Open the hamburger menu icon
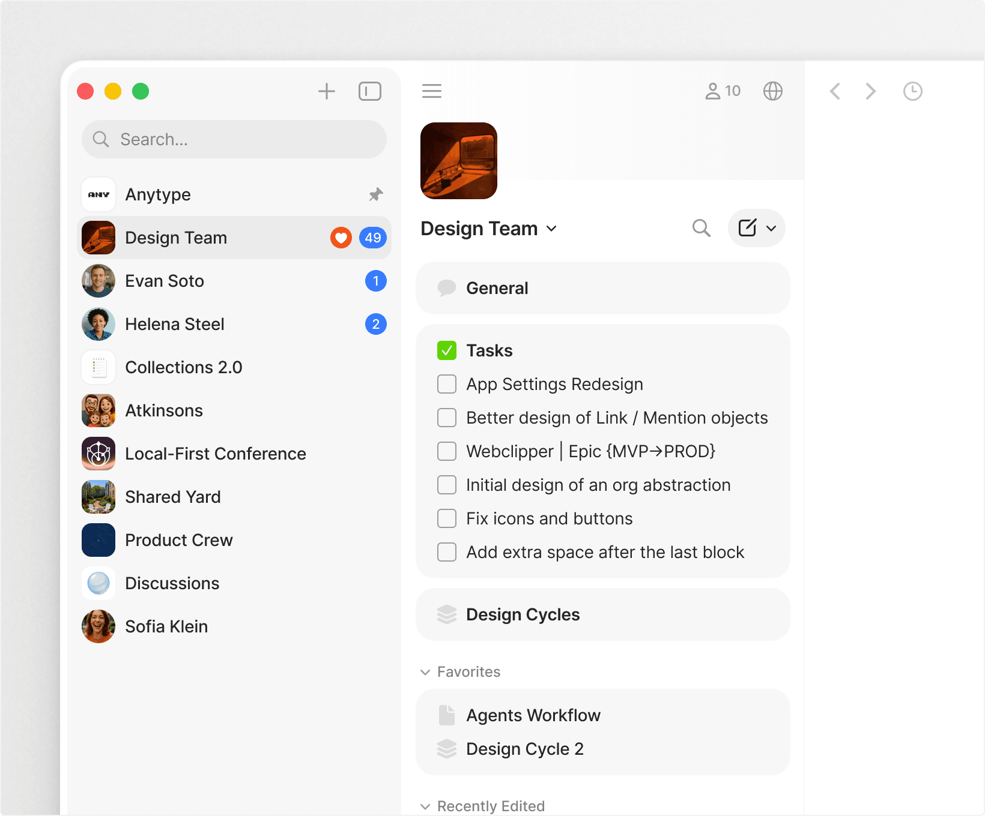This screenshot has width=985, height=816. (432, 91)
